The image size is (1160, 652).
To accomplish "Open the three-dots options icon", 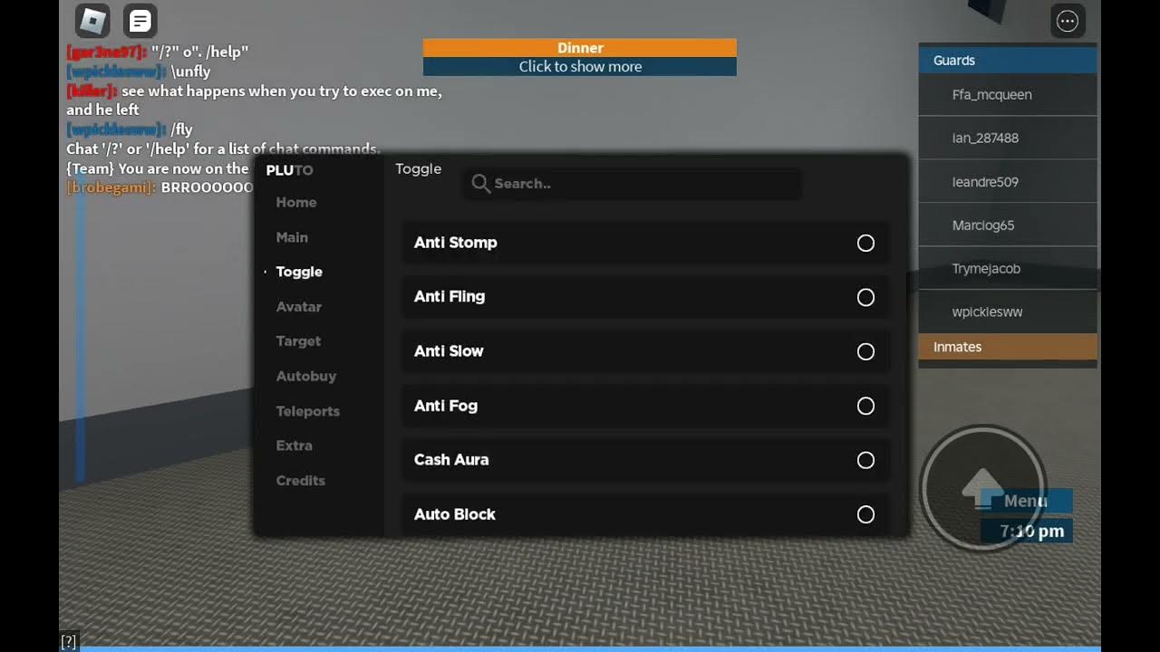I will [1068, 21].
